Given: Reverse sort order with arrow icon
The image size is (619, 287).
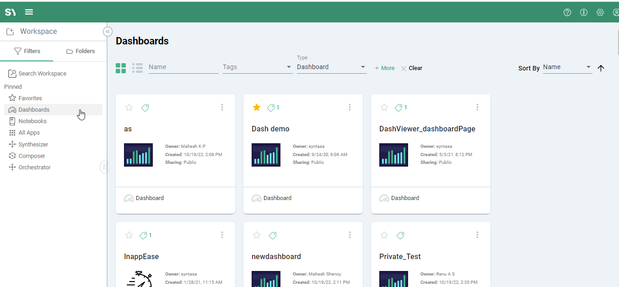Looking at the screenshot, I should (601, 68).
